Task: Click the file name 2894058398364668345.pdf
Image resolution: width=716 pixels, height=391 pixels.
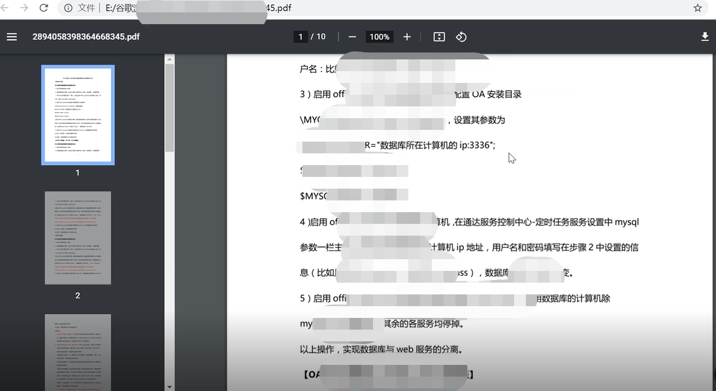Action: [86, 37]
